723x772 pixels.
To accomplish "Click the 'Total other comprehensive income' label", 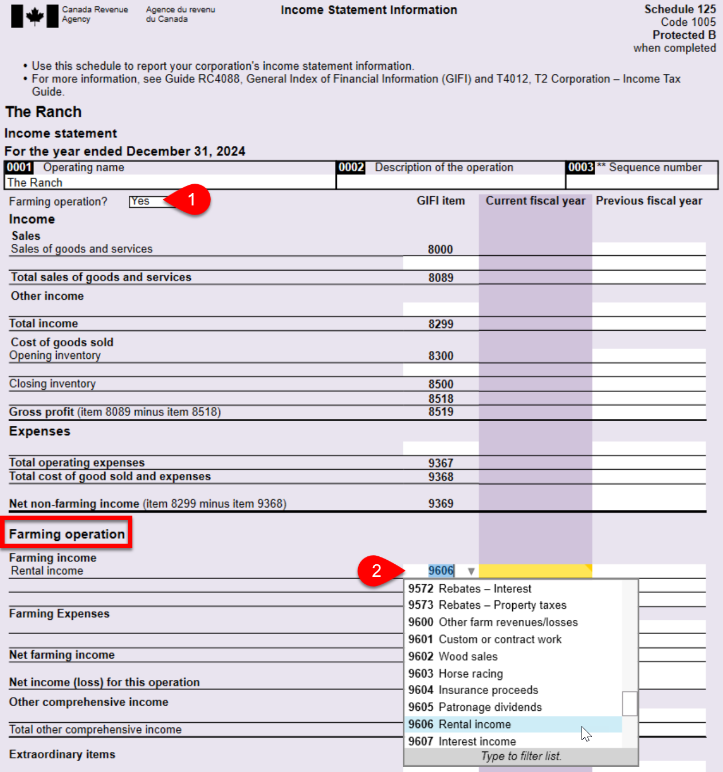I will point(95,729).
